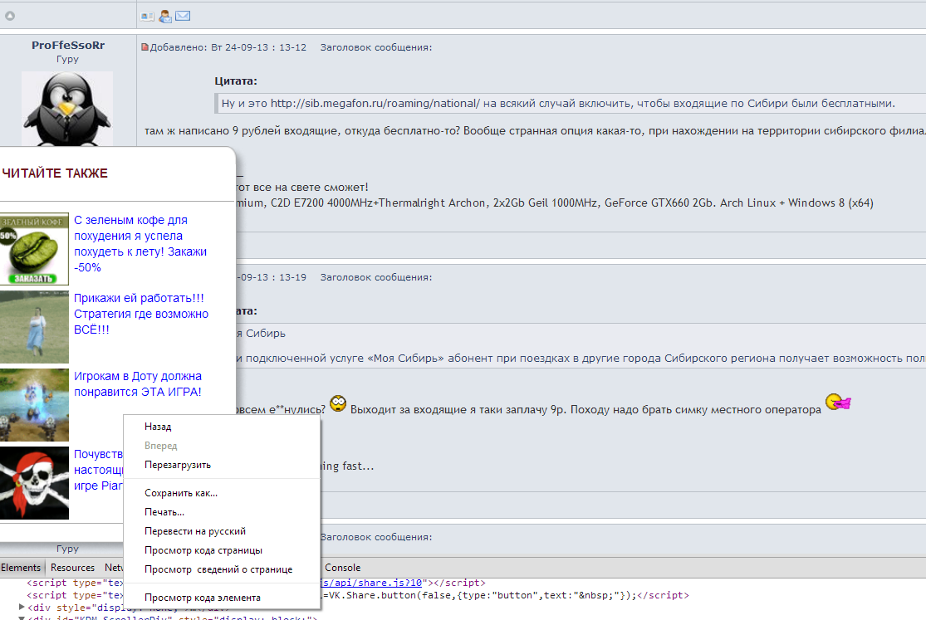The image size is (926, 620).
Task: Click the pirate skull ad thumbnail
Action: 34,483
